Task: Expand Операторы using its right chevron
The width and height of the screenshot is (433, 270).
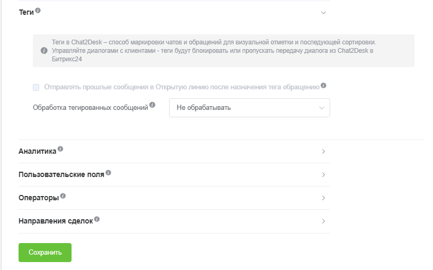Action: pyautogui.click(x=323, y=198)
